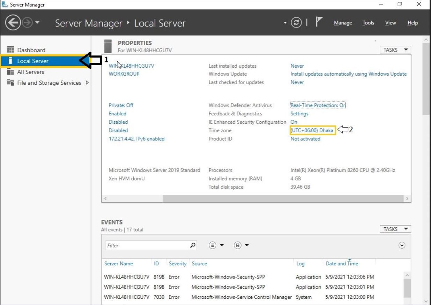
Task: Click Microsoft Windows Server 2019 Standard text
Action: [155, 170]
